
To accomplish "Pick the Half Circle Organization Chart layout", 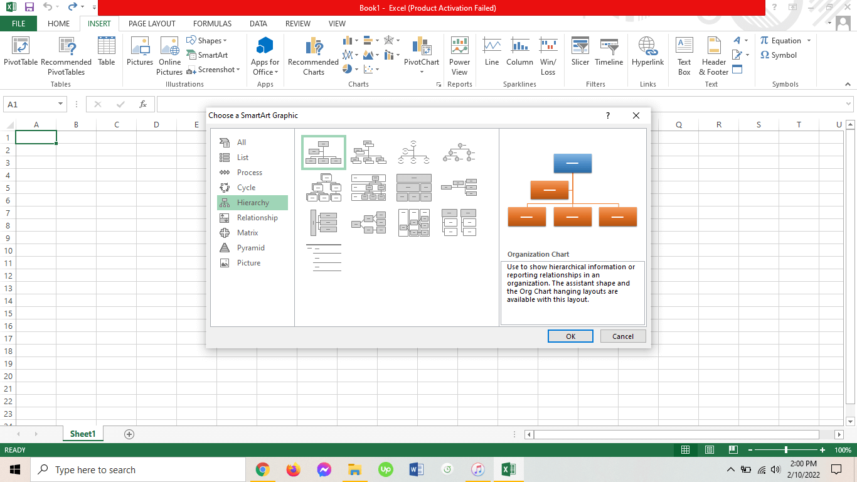I will coord(414,153).
